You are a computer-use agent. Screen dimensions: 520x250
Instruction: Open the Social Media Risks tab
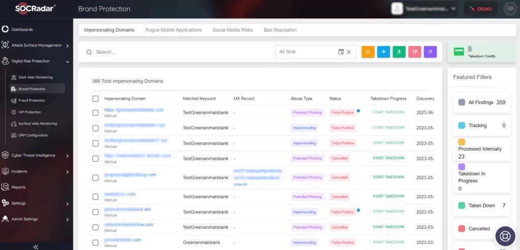click(x=233, y=30)
